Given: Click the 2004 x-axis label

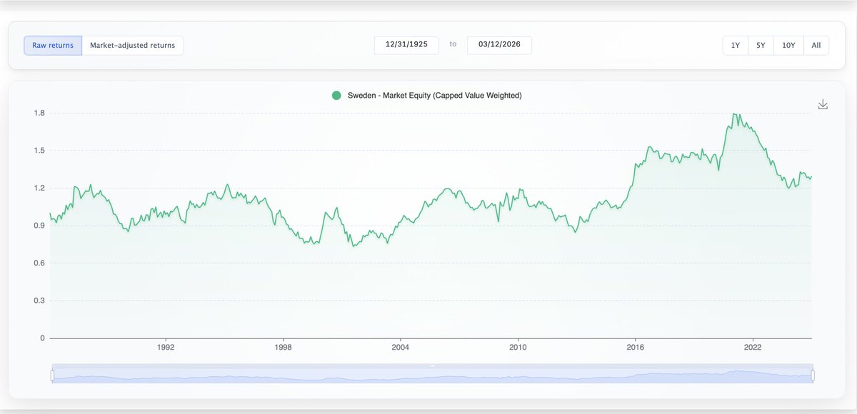Looking at the screenshot, I should (401, 348).
